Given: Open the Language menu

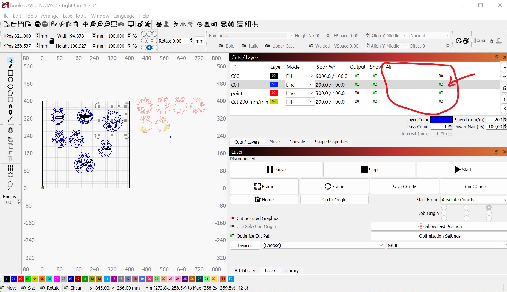Looking at the screenshot, I should tap(124, 16).
